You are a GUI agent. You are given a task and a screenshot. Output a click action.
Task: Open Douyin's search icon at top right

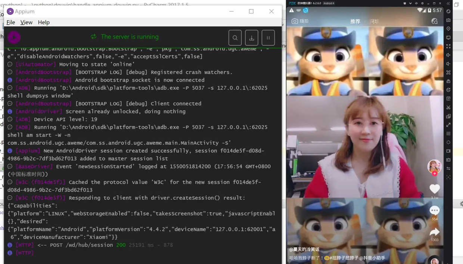pos(434,21)
